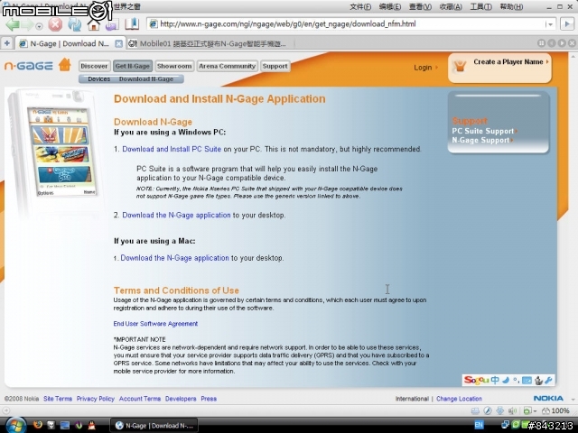Click the URL address field

pos(345,24)
